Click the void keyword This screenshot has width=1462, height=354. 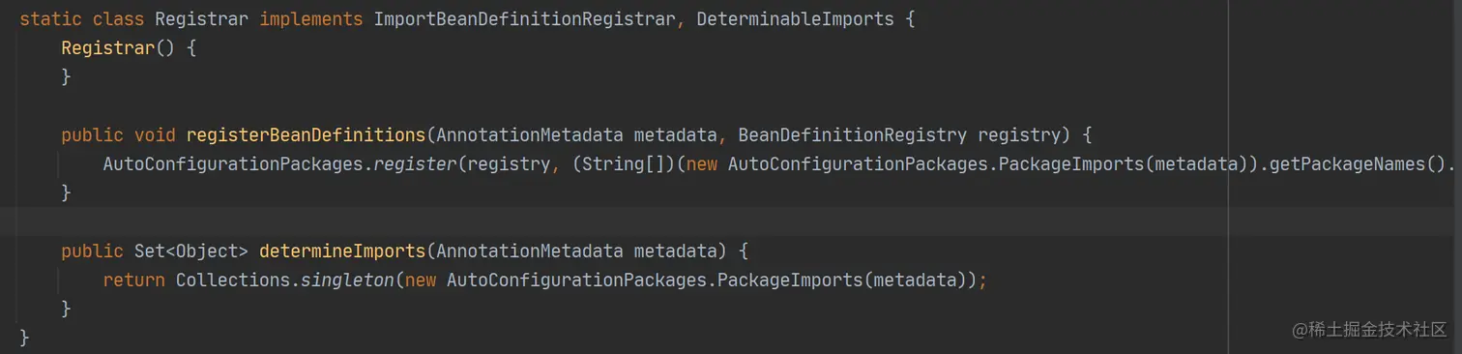pyautogui.click(x=154, y=134)
